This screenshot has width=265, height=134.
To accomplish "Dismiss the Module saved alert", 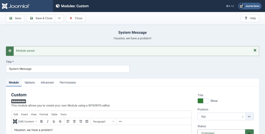I will coord(255,50).
